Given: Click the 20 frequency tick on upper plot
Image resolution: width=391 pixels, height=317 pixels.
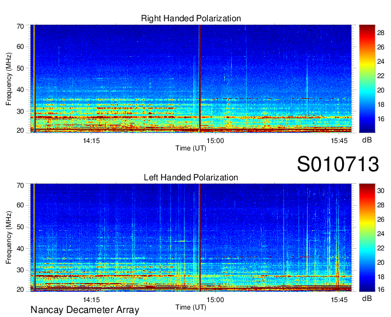Looking at the screenshot, I should [x=20, y=130].
